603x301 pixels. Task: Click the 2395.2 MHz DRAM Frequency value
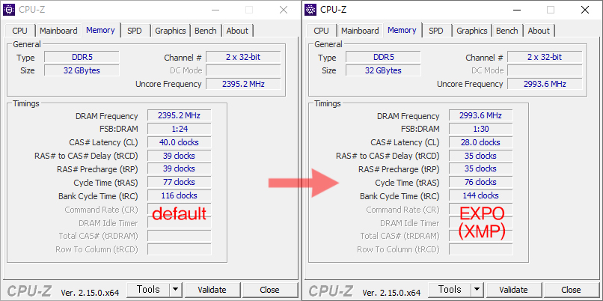(x=180, y=115)
